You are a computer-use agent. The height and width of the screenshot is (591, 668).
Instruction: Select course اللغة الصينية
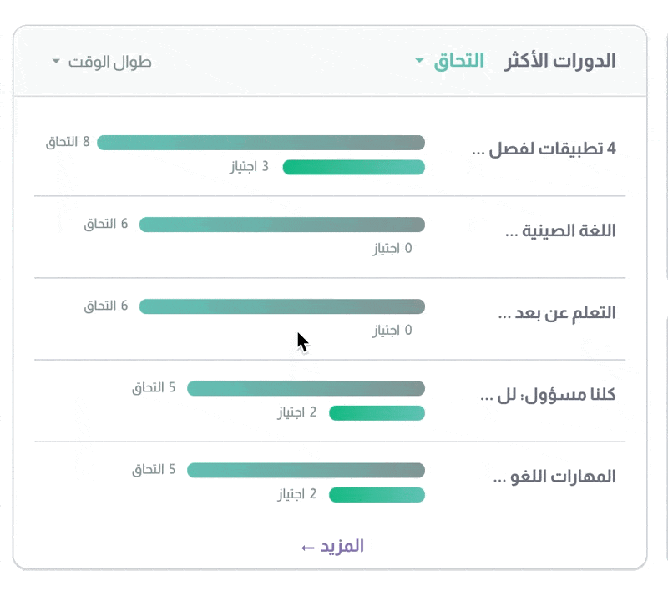560,230
